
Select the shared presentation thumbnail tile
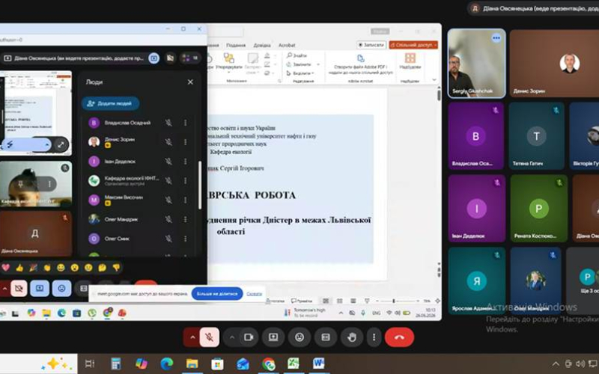[36, 113]
